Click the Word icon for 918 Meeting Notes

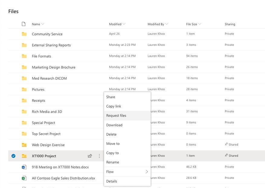pos(24,167)
